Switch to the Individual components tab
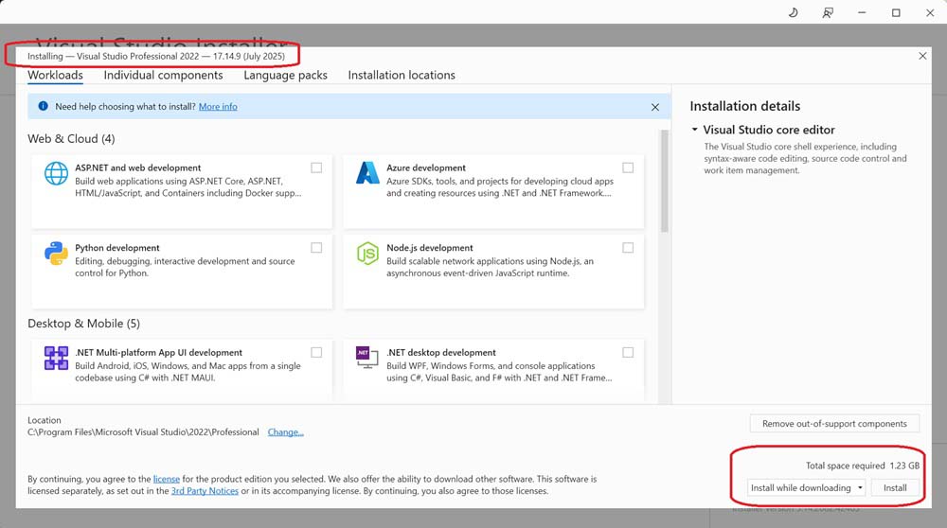Screen dimensions: 947x528 click(163, 75)
